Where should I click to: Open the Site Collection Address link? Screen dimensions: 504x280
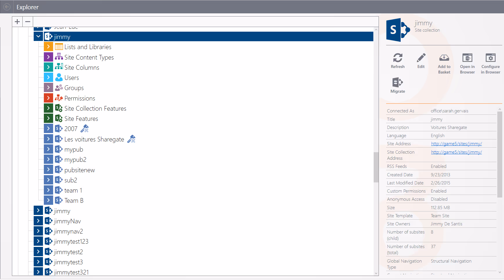tap(456, 152)
